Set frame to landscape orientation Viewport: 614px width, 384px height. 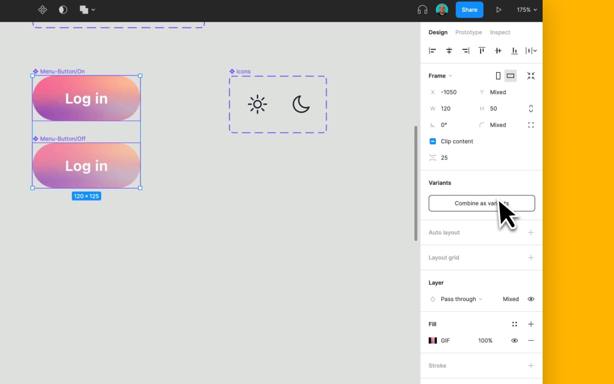click(x=510, y=76)
